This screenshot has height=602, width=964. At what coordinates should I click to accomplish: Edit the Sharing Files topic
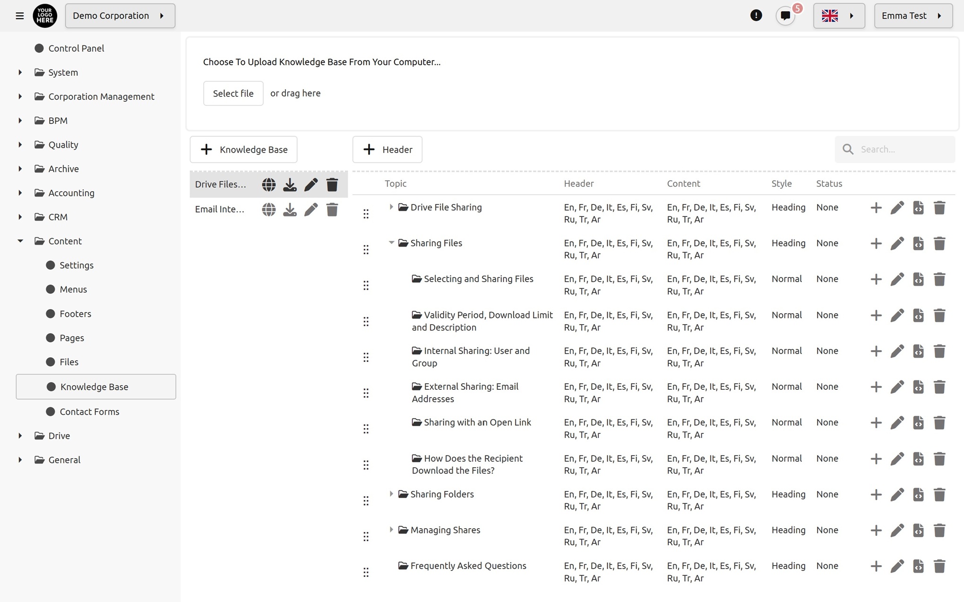point(897,243)
